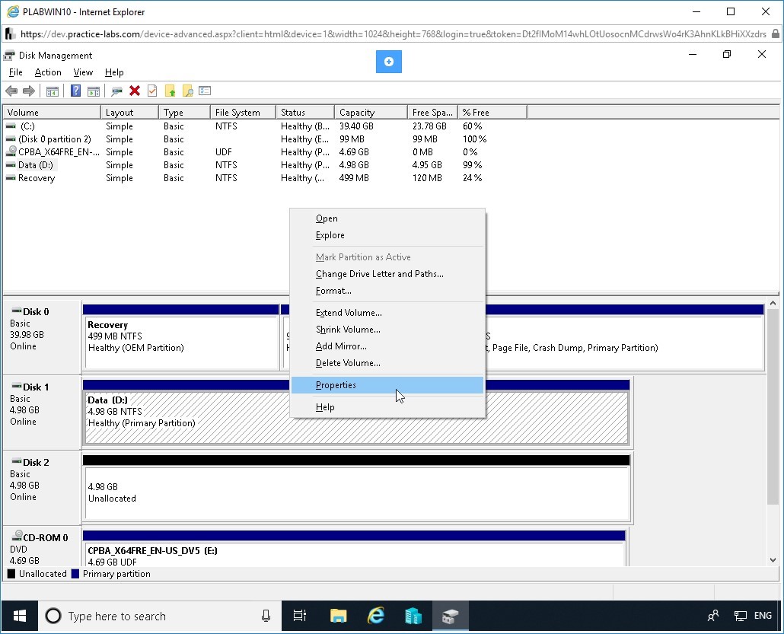Click the Disk 2 label panel
This screenshot has height=634, width=784.
[42, 487]
